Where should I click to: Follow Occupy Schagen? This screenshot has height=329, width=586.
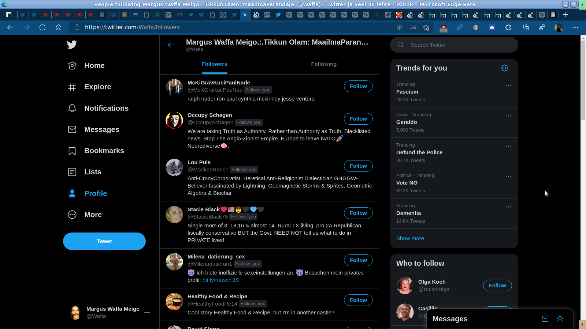pos(358,119)
